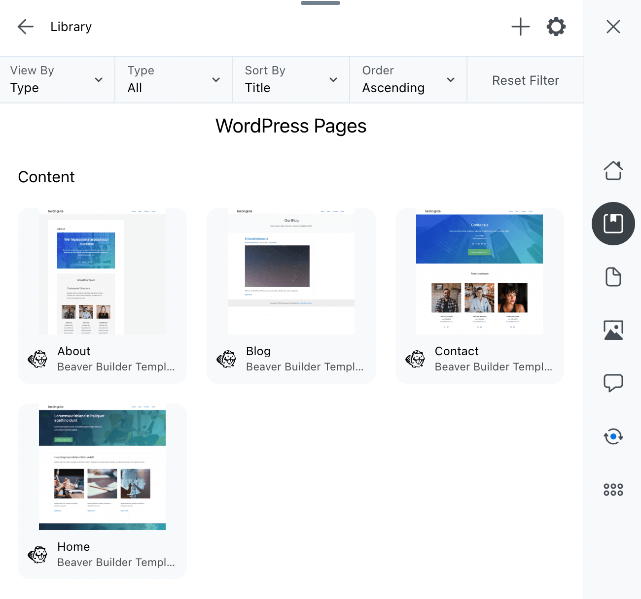The image size is (641, 599).
Task: Open library settings gear
Action: (556, 27)
